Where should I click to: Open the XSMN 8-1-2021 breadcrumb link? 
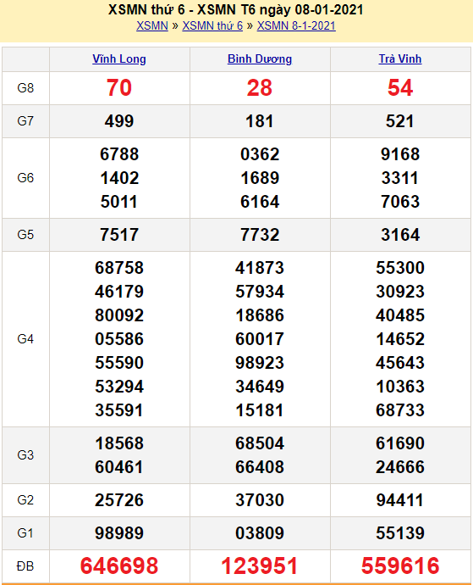296,25
